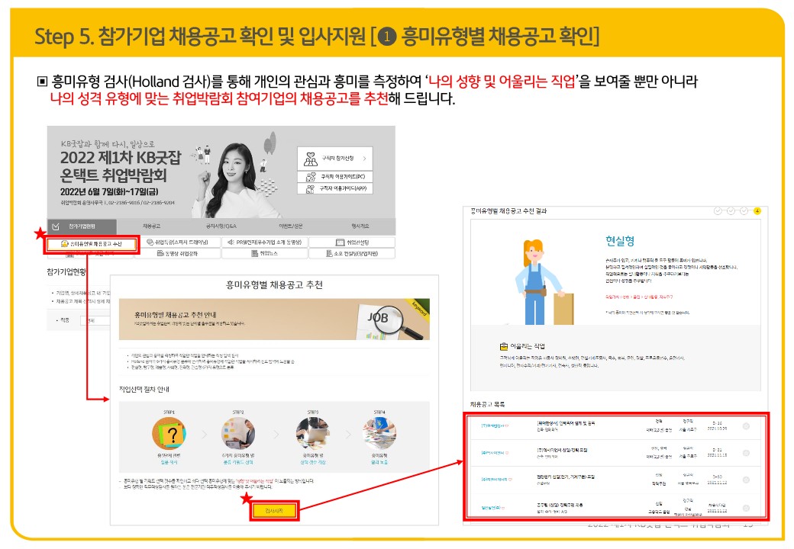Toggle the first job listing's scrap circle

coord(745,425)
